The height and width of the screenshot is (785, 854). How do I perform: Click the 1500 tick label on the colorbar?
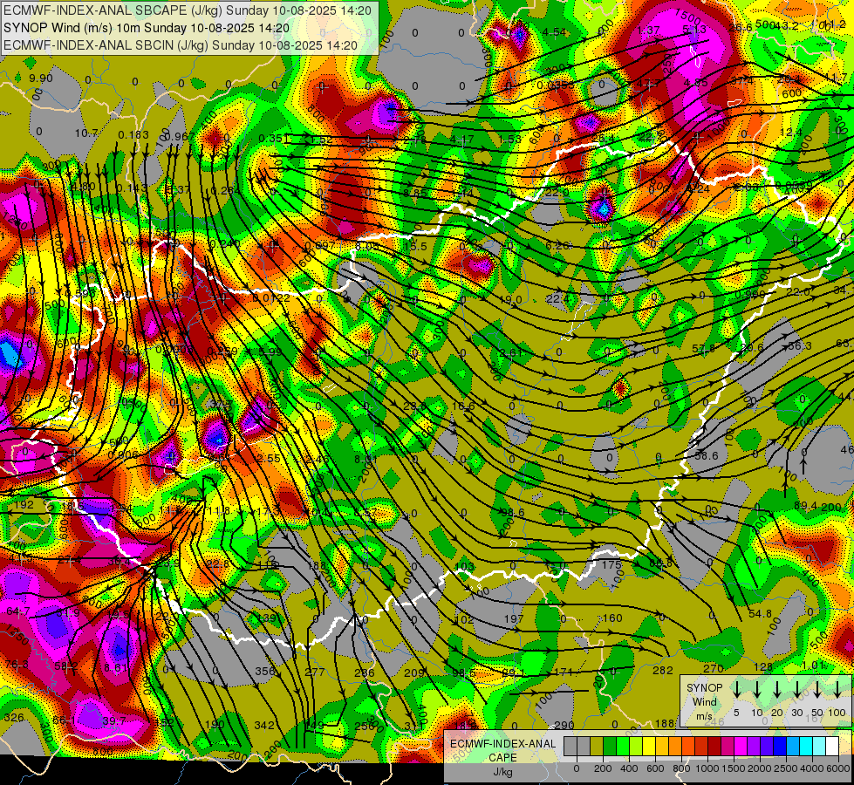734,768
